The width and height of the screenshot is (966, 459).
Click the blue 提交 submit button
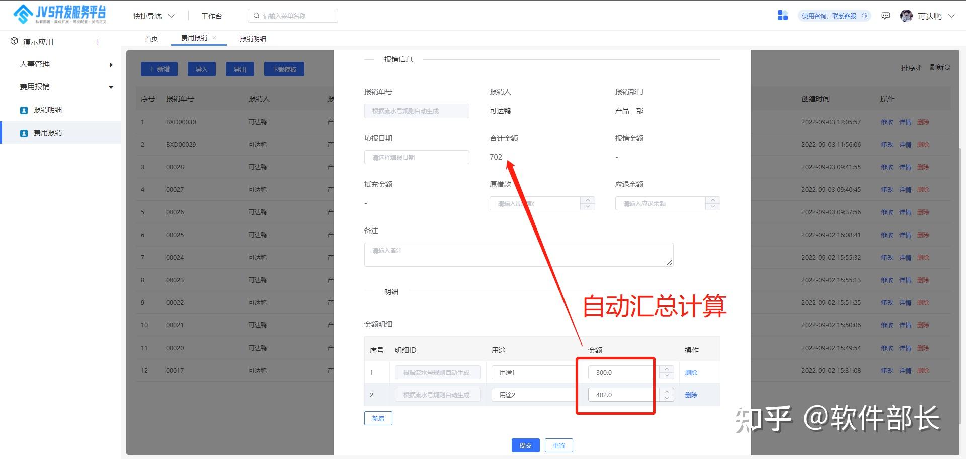[526, 445]
